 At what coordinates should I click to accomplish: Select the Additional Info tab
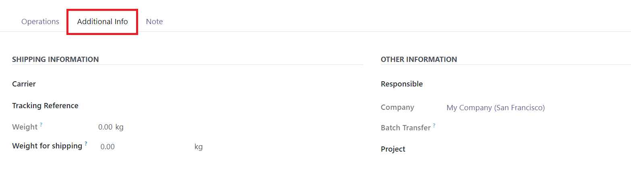tap(103, 22)
